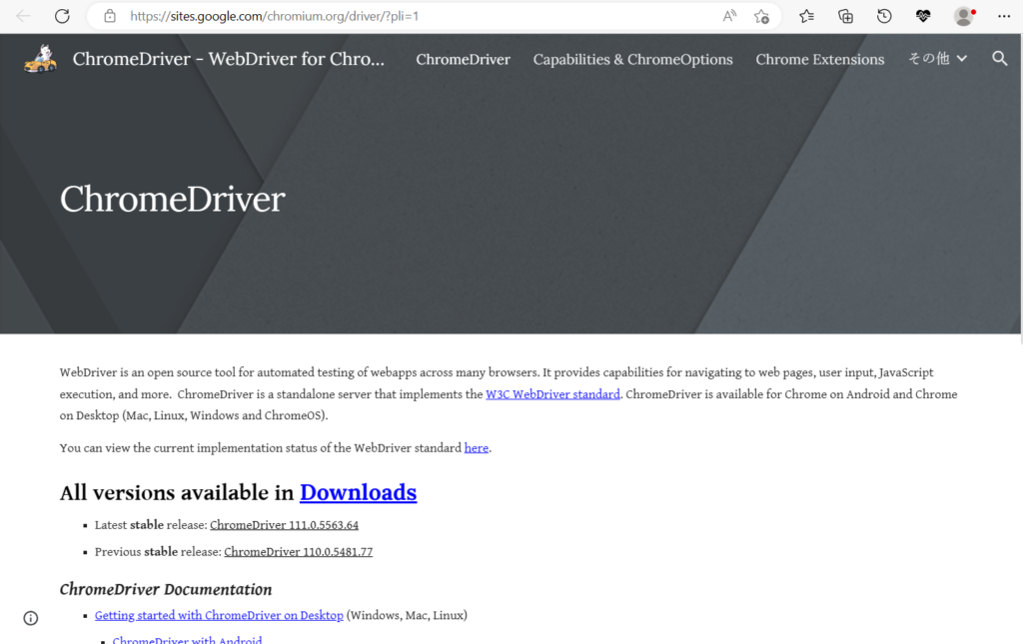Open Browser essentials heart icon
Screen dimensions: 1023x644
click(x=922, y=16)
